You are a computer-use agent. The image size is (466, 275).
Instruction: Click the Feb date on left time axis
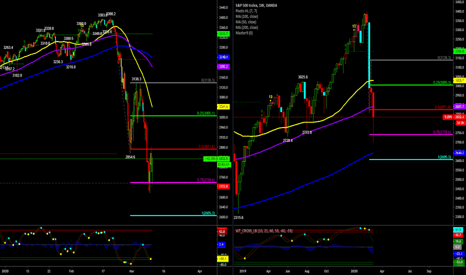click(x=71, y=271)
